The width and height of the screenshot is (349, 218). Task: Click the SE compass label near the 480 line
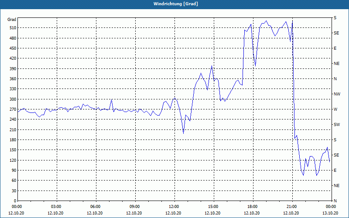(x=336, y=33)
